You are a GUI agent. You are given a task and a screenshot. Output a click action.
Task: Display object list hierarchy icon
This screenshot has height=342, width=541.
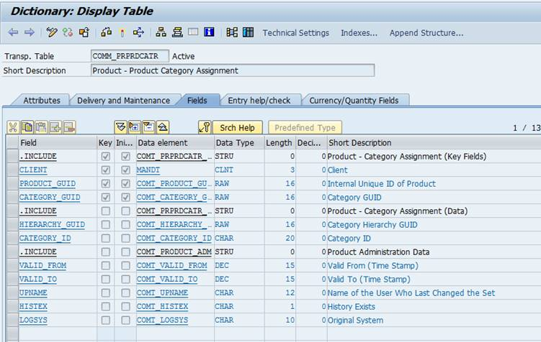(x=161, y=32)
